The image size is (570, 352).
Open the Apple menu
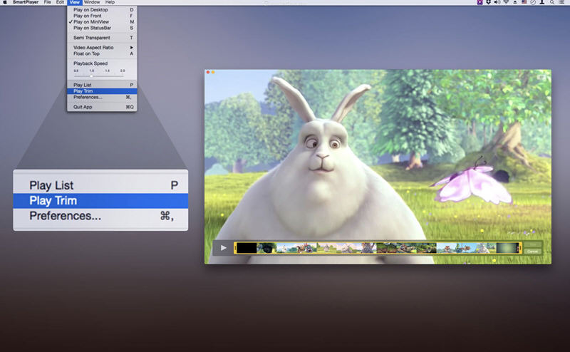(x=5, y=2)
